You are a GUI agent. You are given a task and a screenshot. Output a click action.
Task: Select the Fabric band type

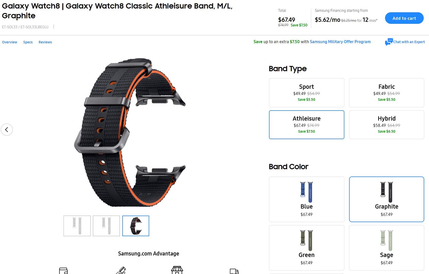coord(386,93)
